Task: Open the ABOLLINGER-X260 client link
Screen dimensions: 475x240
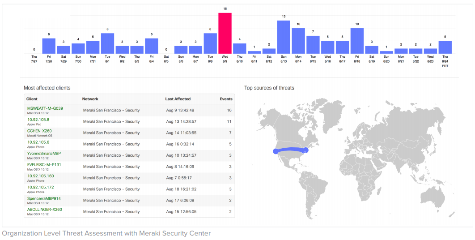Action: 45,210
